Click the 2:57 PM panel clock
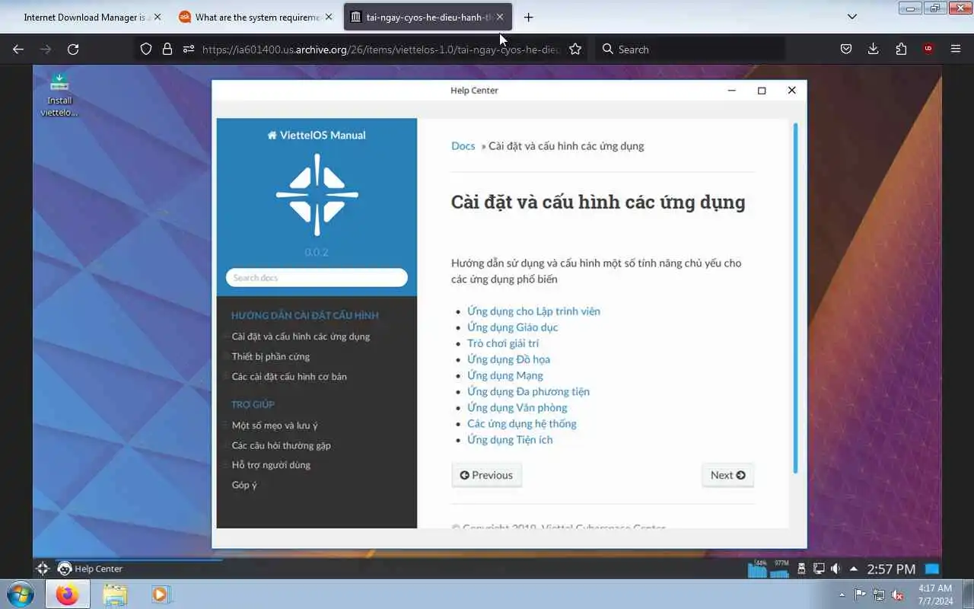Screen dimensions: 974x609 pyautogui.click(x=891, y=569)
